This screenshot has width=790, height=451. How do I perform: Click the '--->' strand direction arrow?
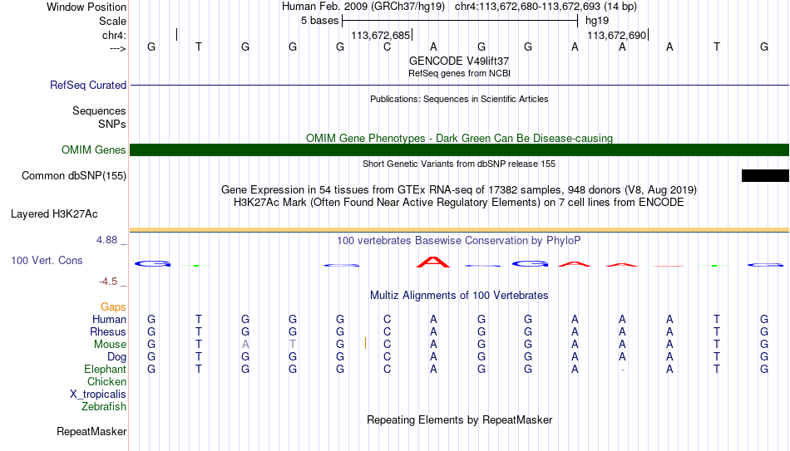118,48
